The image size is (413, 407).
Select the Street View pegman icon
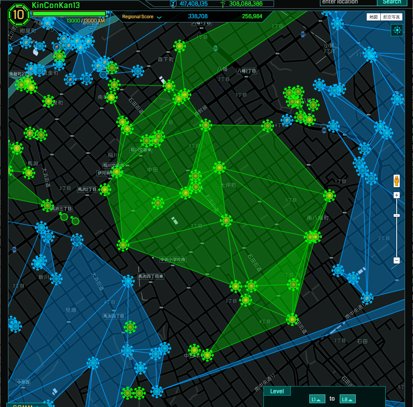[397, 181]
